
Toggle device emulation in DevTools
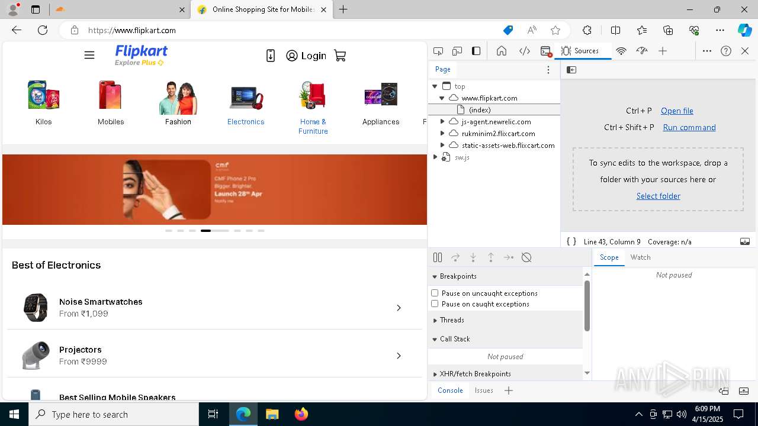tap(457, 51)
